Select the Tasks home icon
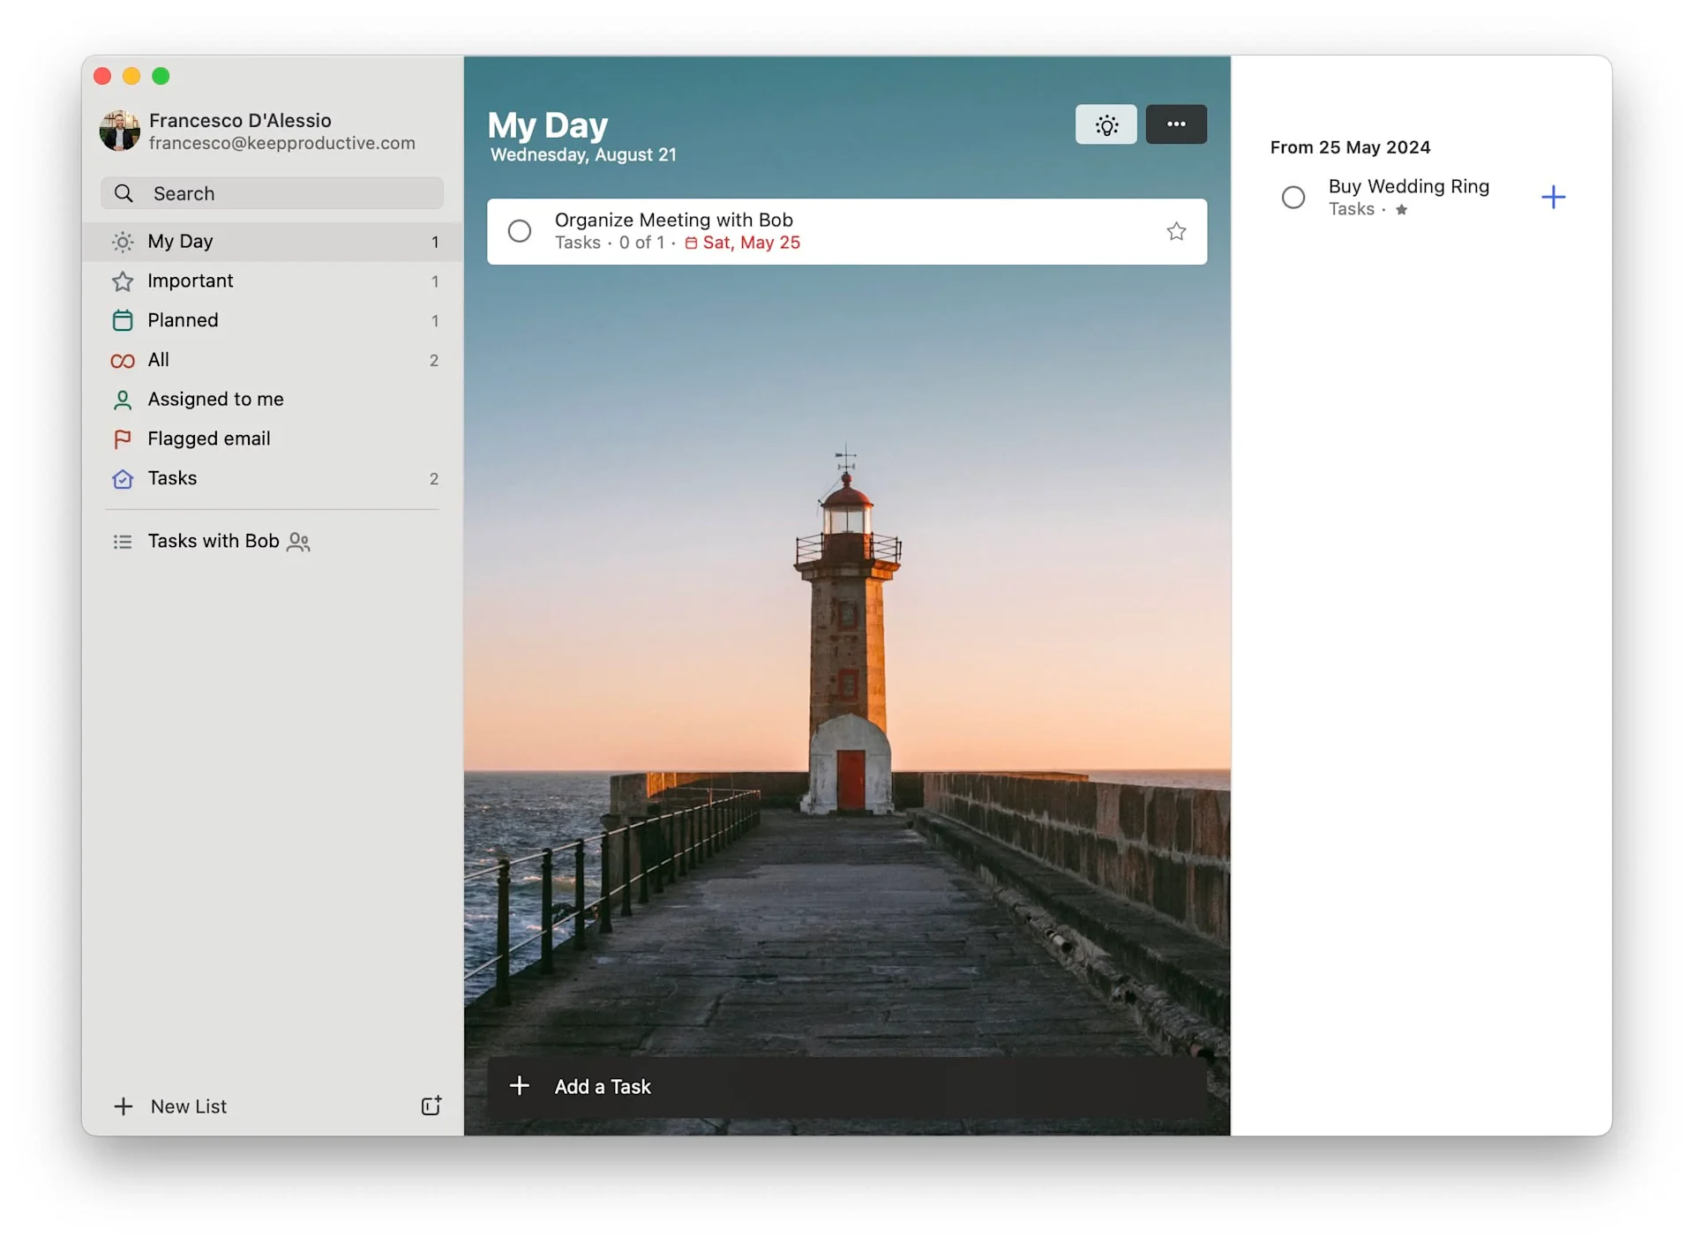The width and height of the screenshot is (1694, 1244). coord(124,478)
